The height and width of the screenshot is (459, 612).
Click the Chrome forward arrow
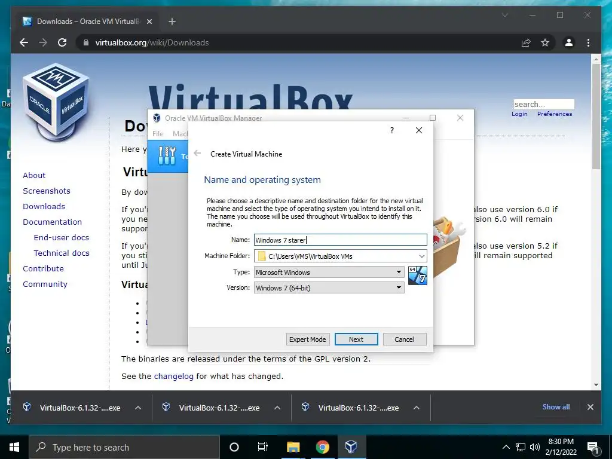[43, 42]
